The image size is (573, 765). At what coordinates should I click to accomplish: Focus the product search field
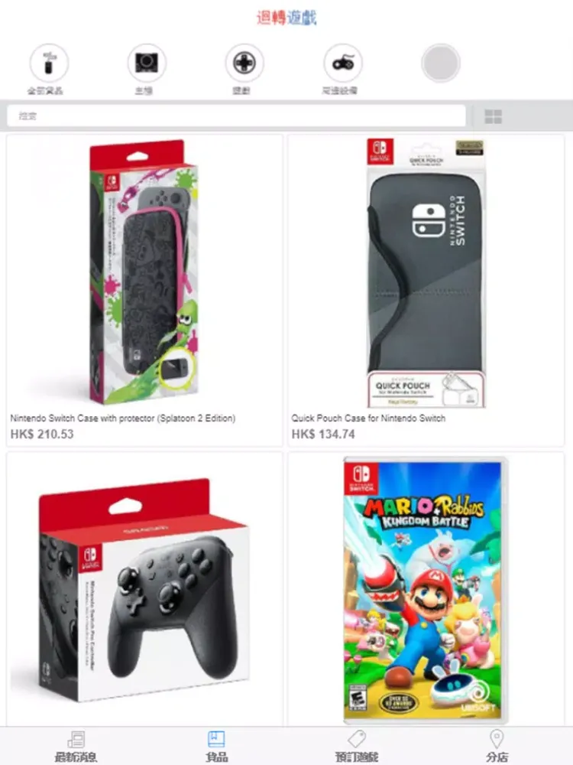pos(236,116)
